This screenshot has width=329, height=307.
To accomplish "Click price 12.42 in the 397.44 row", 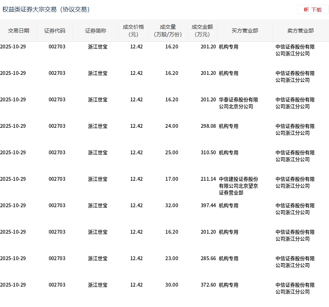I will 136,206.
